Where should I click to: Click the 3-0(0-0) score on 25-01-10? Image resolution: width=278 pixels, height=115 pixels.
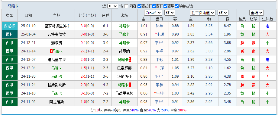point(87,26)
